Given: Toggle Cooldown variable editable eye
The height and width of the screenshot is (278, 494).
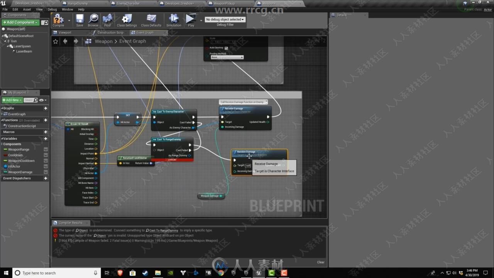Looking at the screenshot, I should point(46,155).
